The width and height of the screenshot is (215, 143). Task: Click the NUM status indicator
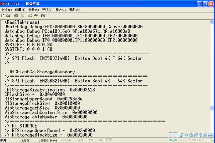[x=91, y=140]
